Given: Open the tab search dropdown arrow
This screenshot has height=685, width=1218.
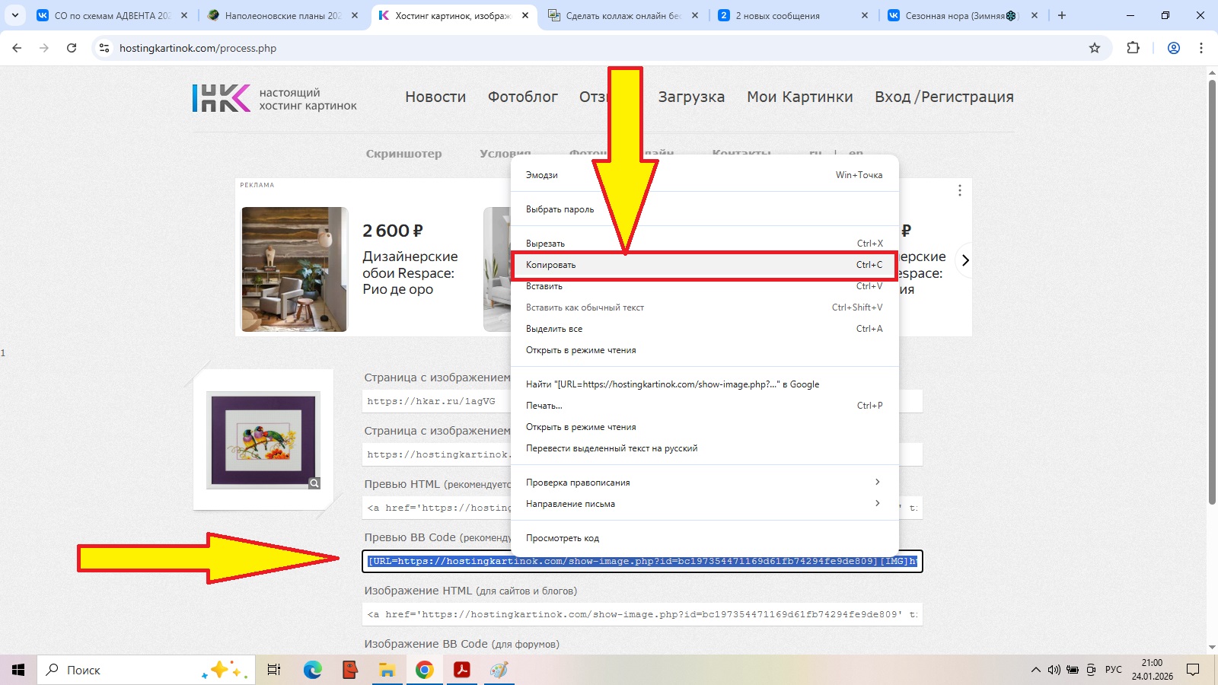Looking at the screenshot, I should point(15,15).
